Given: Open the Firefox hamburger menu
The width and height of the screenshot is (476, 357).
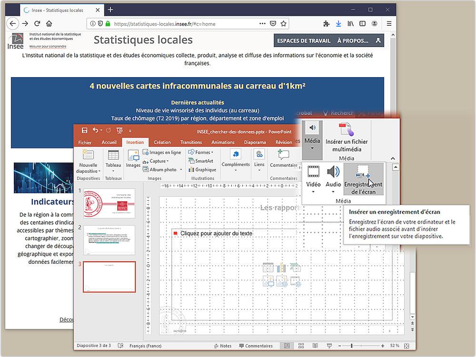Looking at the screenshot, I should pyautogui.click(x=389, y=24).
